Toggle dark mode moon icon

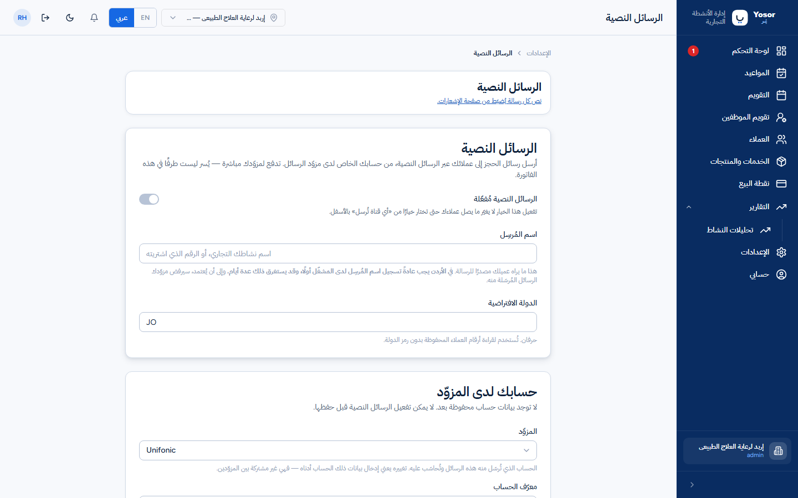point(70,18)
